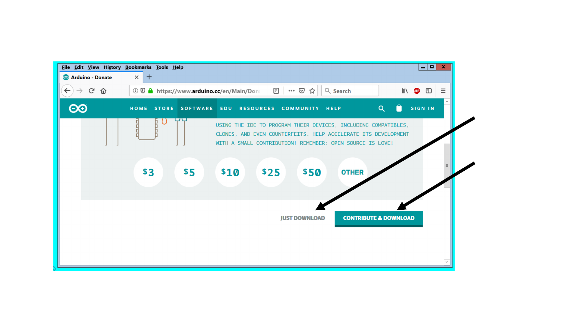This screenshot has width=578, height=325.
Task: Reload the current page
Action: click(x=92, y=91)
